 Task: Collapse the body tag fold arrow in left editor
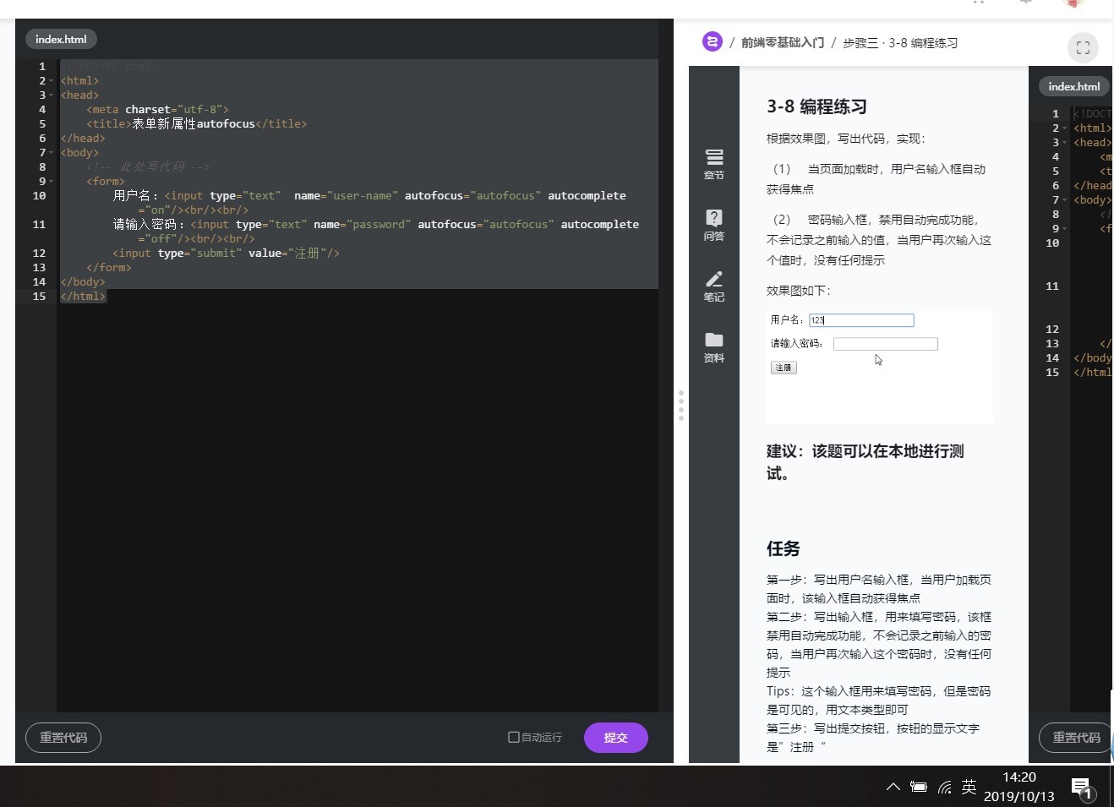coord(52,153)
